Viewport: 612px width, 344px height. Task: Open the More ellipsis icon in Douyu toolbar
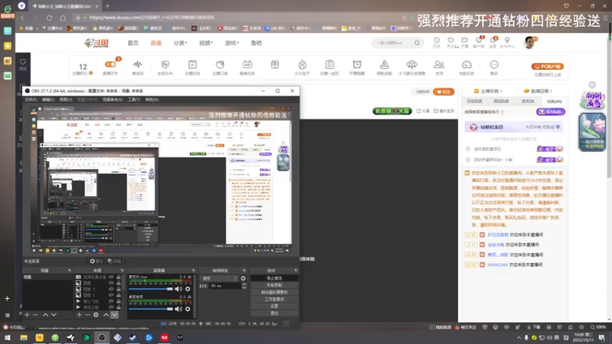tap(494, 64)
